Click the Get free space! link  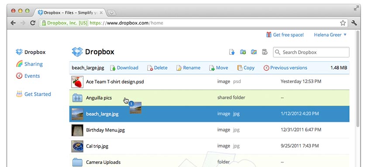pos(285,35)
